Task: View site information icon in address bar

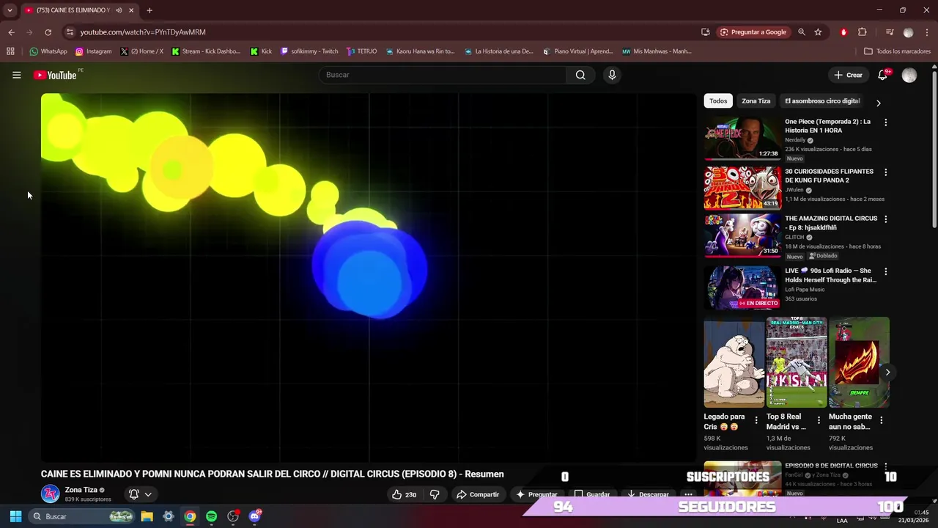Action: pyautogui.click(x=70, y=32)
